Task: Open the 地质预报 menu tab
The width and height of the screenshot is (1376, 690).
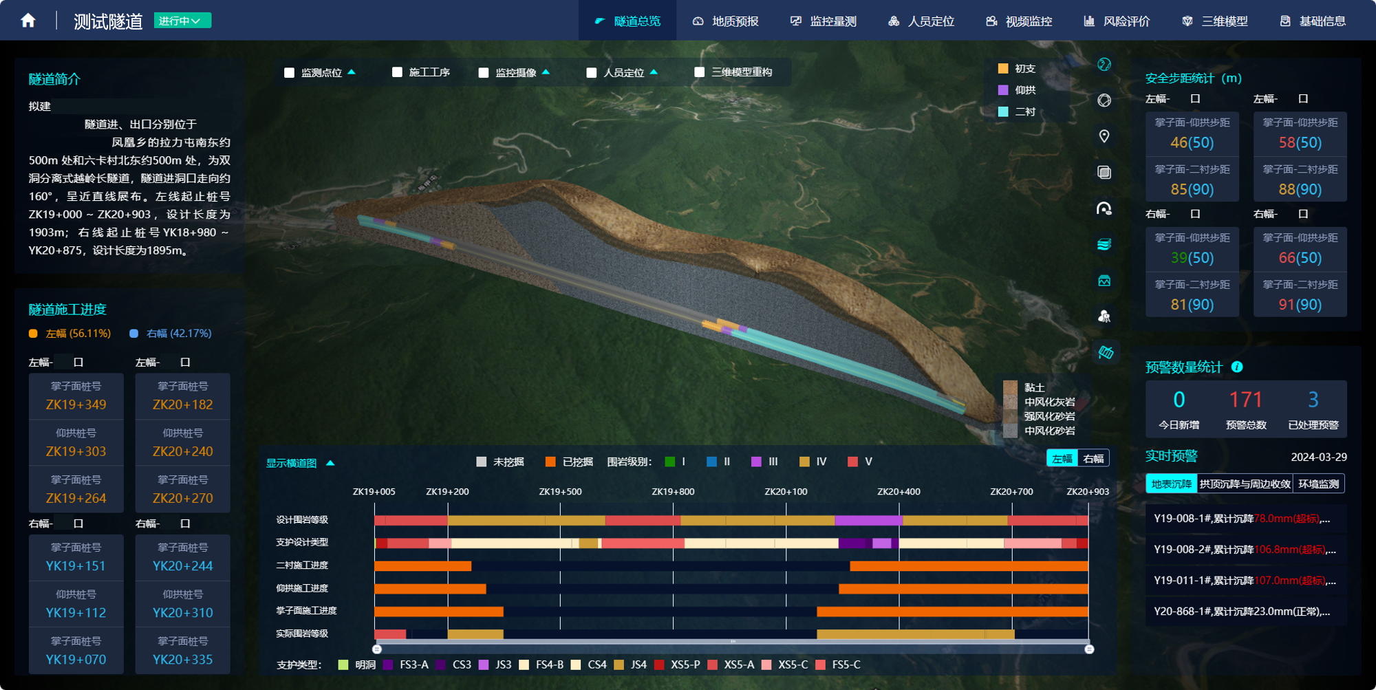Action: 725,21
